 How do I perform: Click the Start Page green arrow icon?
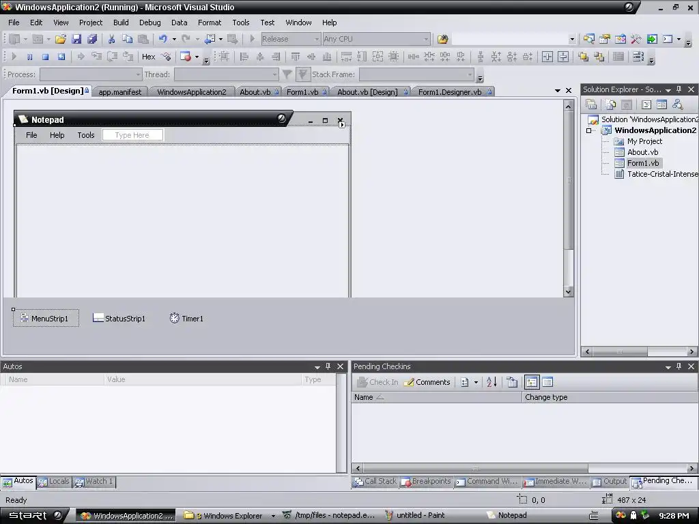[x=652, y=39]
